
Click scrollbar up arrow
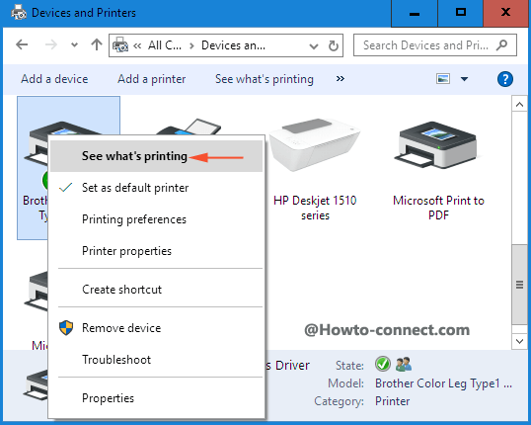pyautogui.click(x=519, y=105)
